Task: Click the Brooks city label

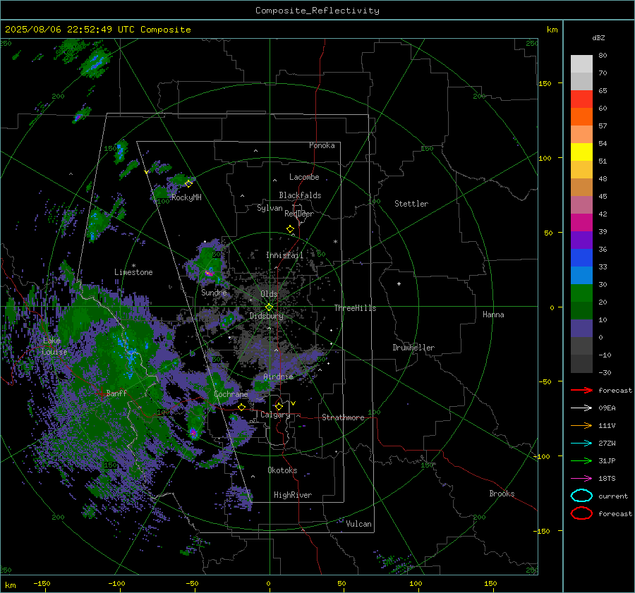Action: click(x=502, y=494)
